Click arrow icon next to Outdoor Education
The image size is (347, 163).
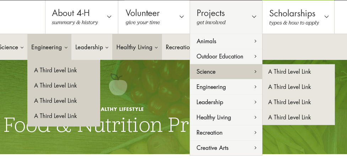point(255,56)
